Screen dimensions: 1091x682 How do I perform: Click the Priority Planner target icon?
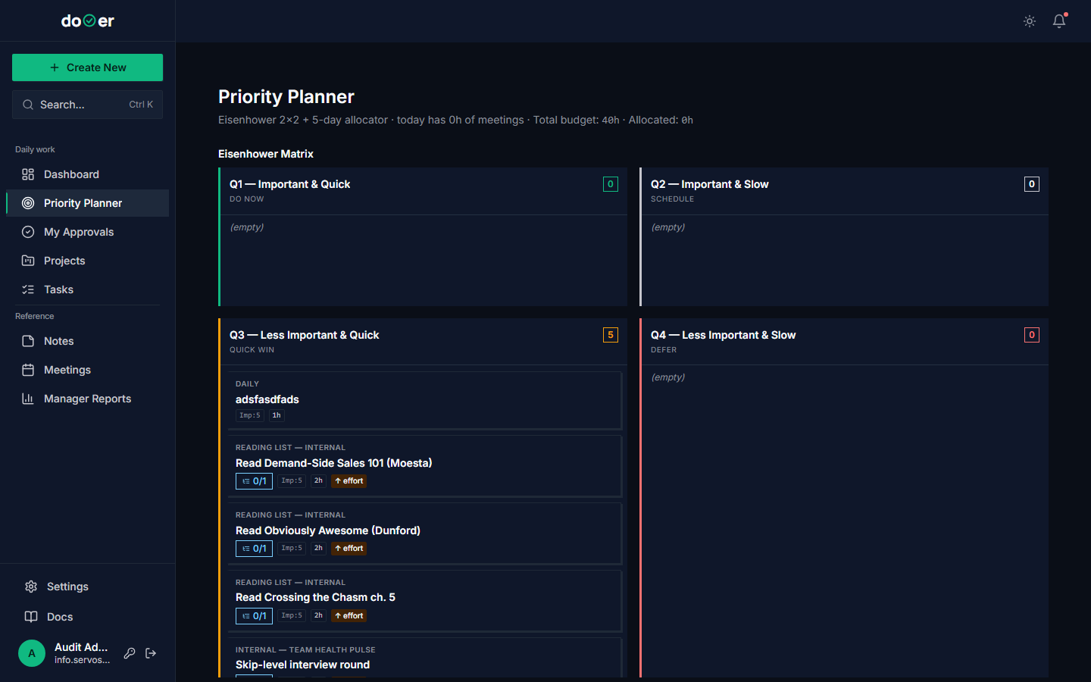[x=28, y=203]
